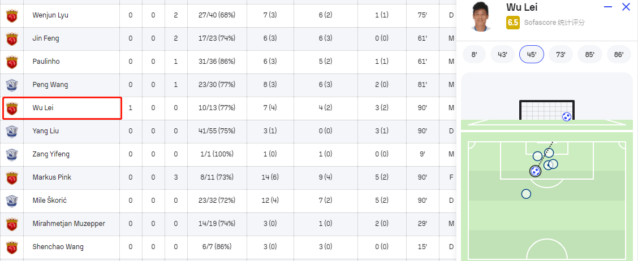The image size is (638, 261).
Task: Select the 86' shot minute chip
Action: 619,54
